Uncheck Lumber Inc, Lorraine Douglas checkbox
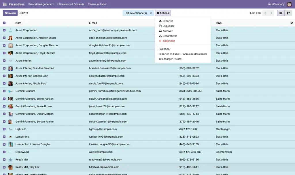Viewport: 295px width, 175px height. 4,144
